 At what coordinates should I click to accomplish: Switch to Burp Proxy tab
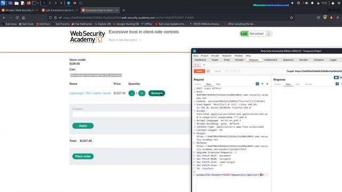tap(227, 60)
